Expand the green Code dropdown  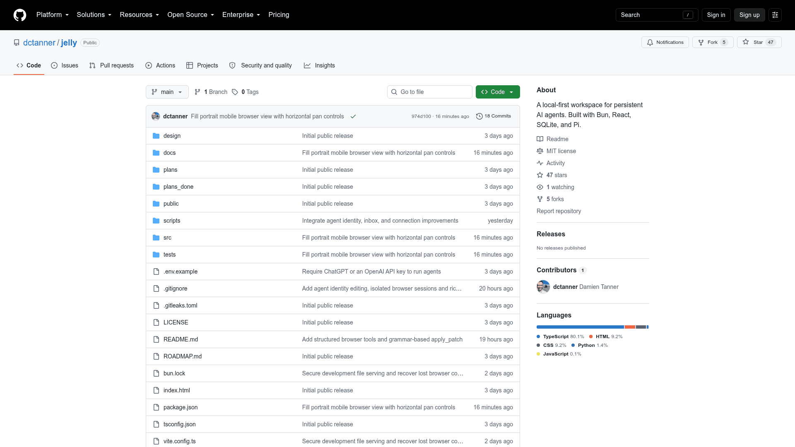tap(498, 92)
